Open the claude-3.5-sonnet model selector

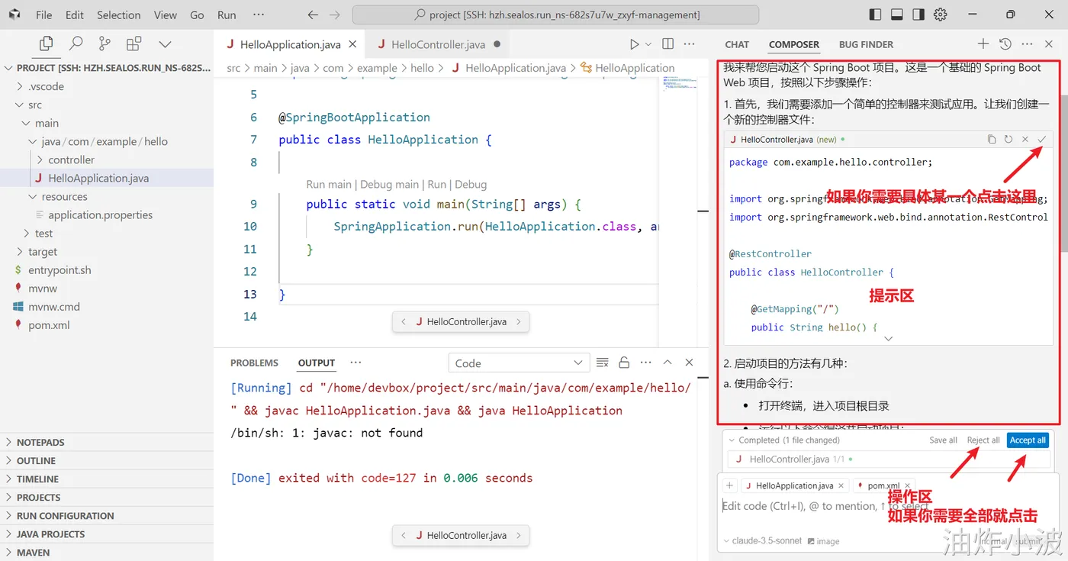coord(762,541)
